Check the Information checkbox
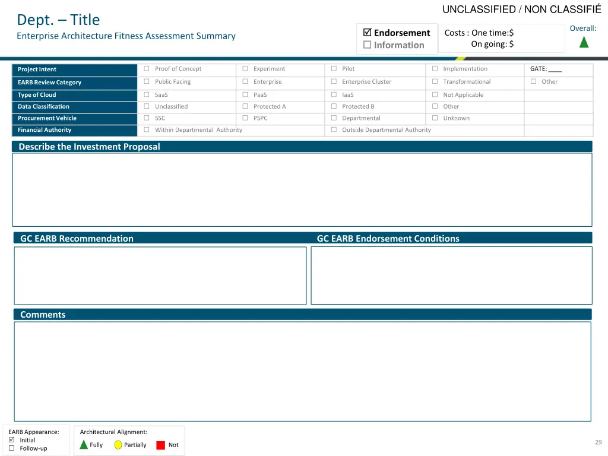The image size is (608, 456). [367, 45]
